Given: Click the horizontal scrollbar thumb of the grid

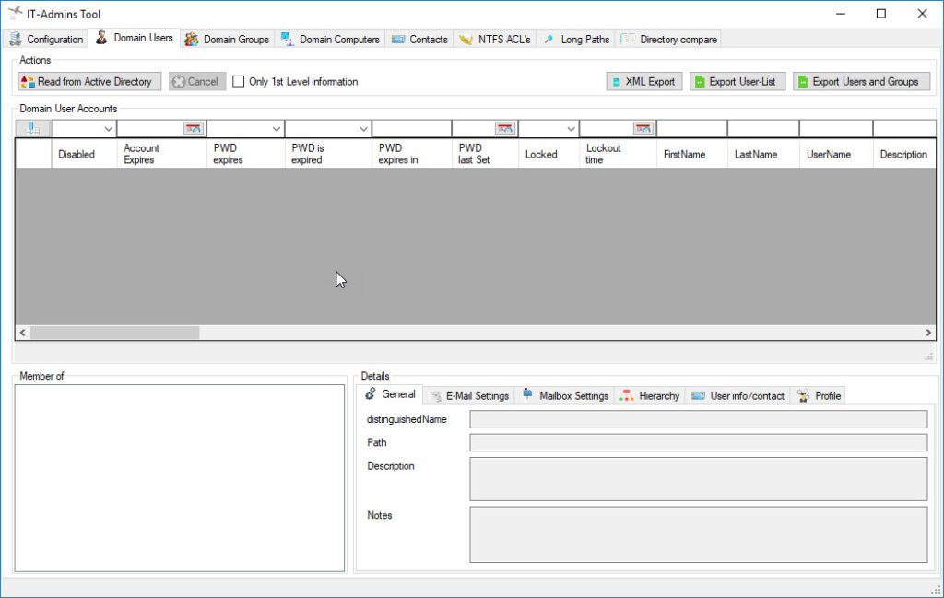Looking at the screenshot, I should [114, 333].
